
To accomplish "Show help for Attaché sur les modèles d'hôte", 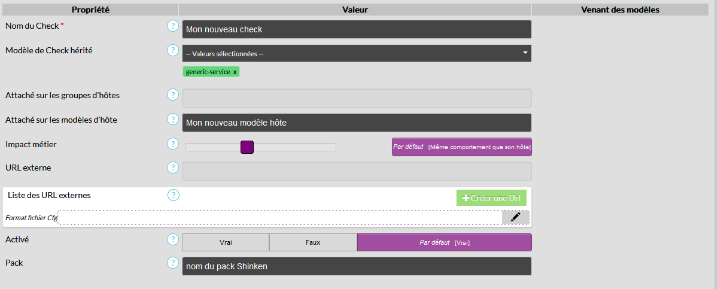I will pyautogui.click(x=173, y=120).
